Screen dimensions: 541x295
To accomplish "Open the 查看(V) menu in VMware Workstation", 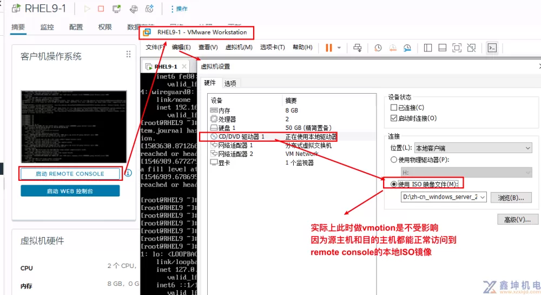I will tap(208, 47).
